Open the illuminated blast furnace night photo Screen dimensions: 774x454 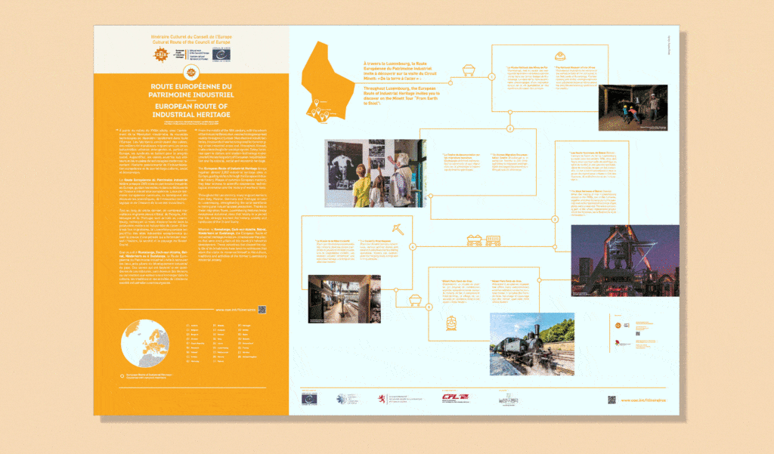point(625,261)
